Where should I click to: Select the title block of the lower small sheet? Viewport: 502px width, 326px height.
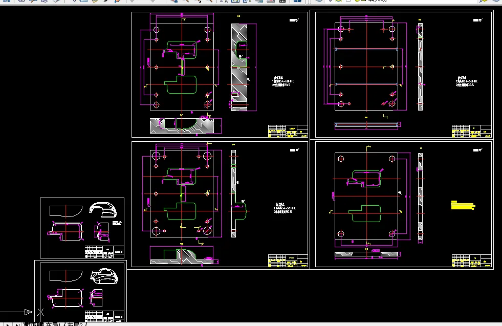click(105, 316)
